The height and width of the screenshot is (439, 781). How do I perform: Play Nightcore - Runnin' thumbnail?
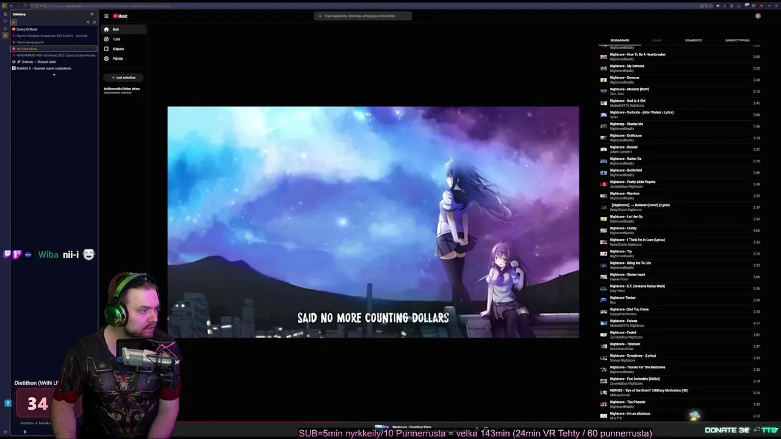603,149
